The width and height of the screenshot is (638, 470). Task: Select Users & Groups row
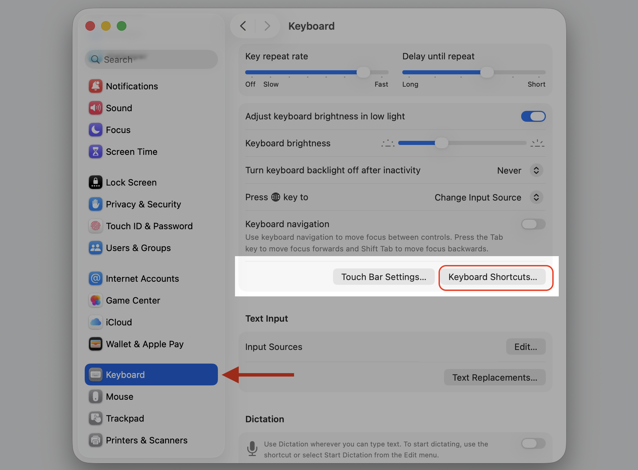tap(151, 248)
